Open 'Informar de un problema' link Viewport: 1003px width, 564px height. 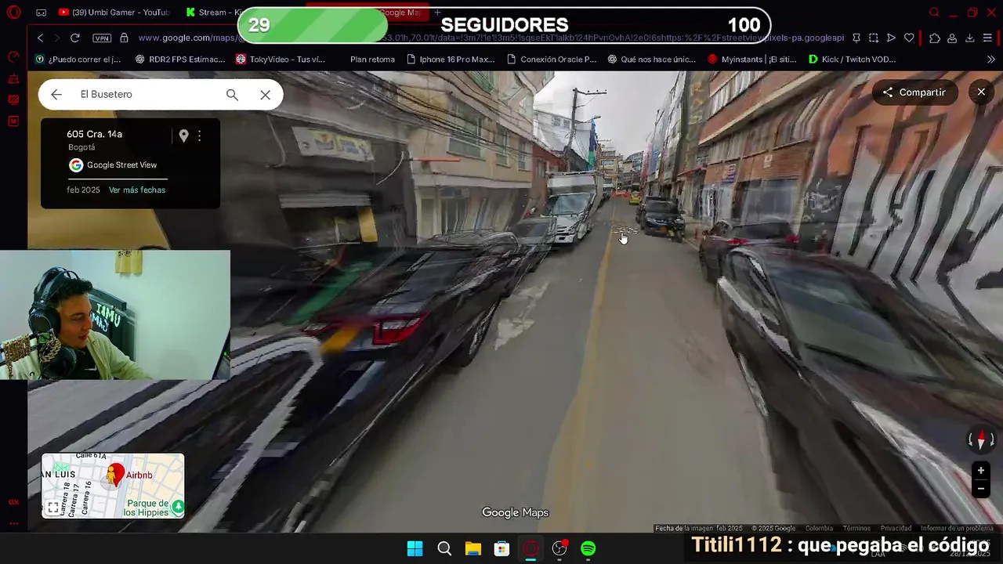pos(957,529)
